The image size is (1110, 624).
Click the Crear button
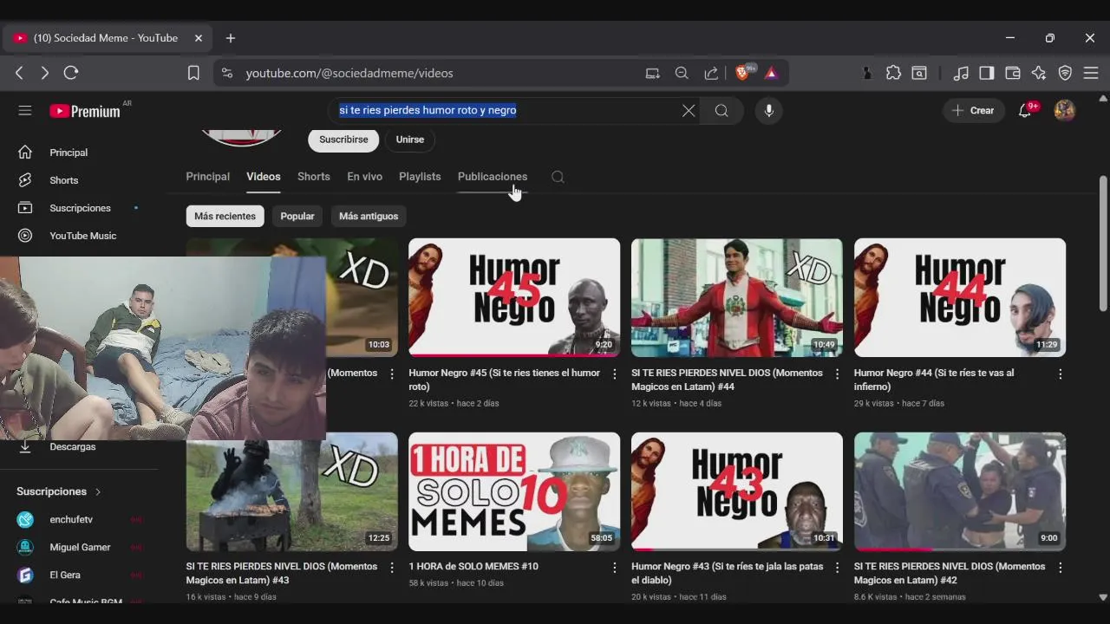(974, 110)
